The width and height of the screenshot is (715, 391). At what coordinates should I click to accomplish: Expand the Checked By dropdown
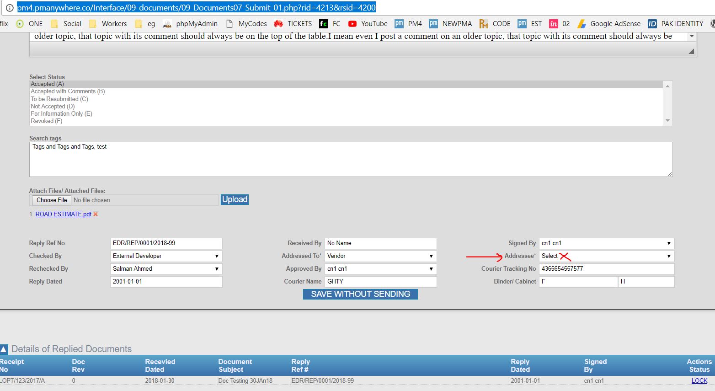tap(166, 256)
